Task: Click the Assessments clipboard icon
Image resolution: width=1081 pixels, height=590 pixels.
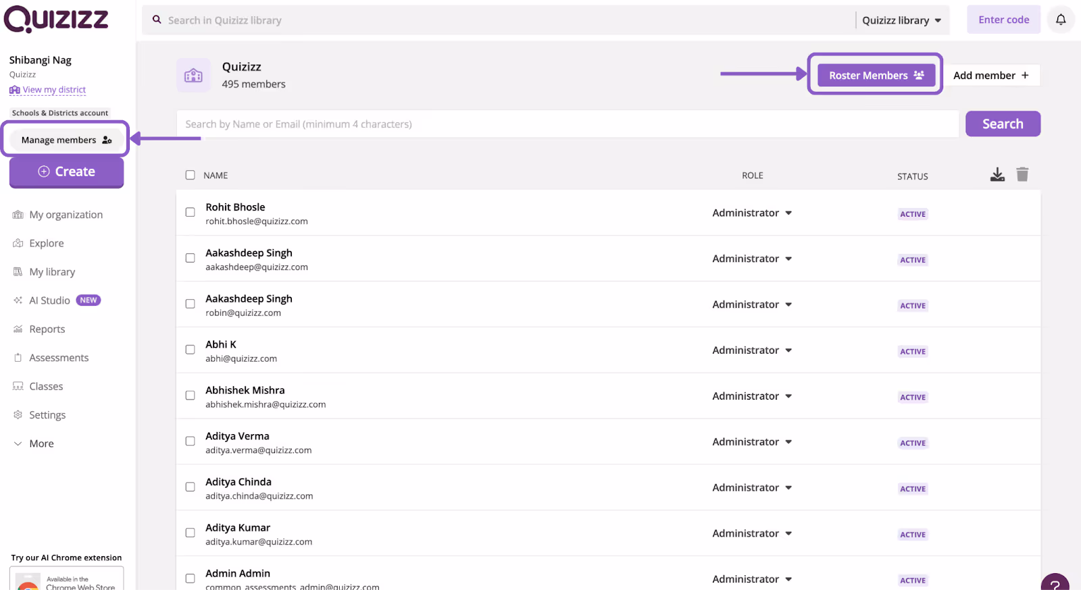Action: tap(18, 358)
